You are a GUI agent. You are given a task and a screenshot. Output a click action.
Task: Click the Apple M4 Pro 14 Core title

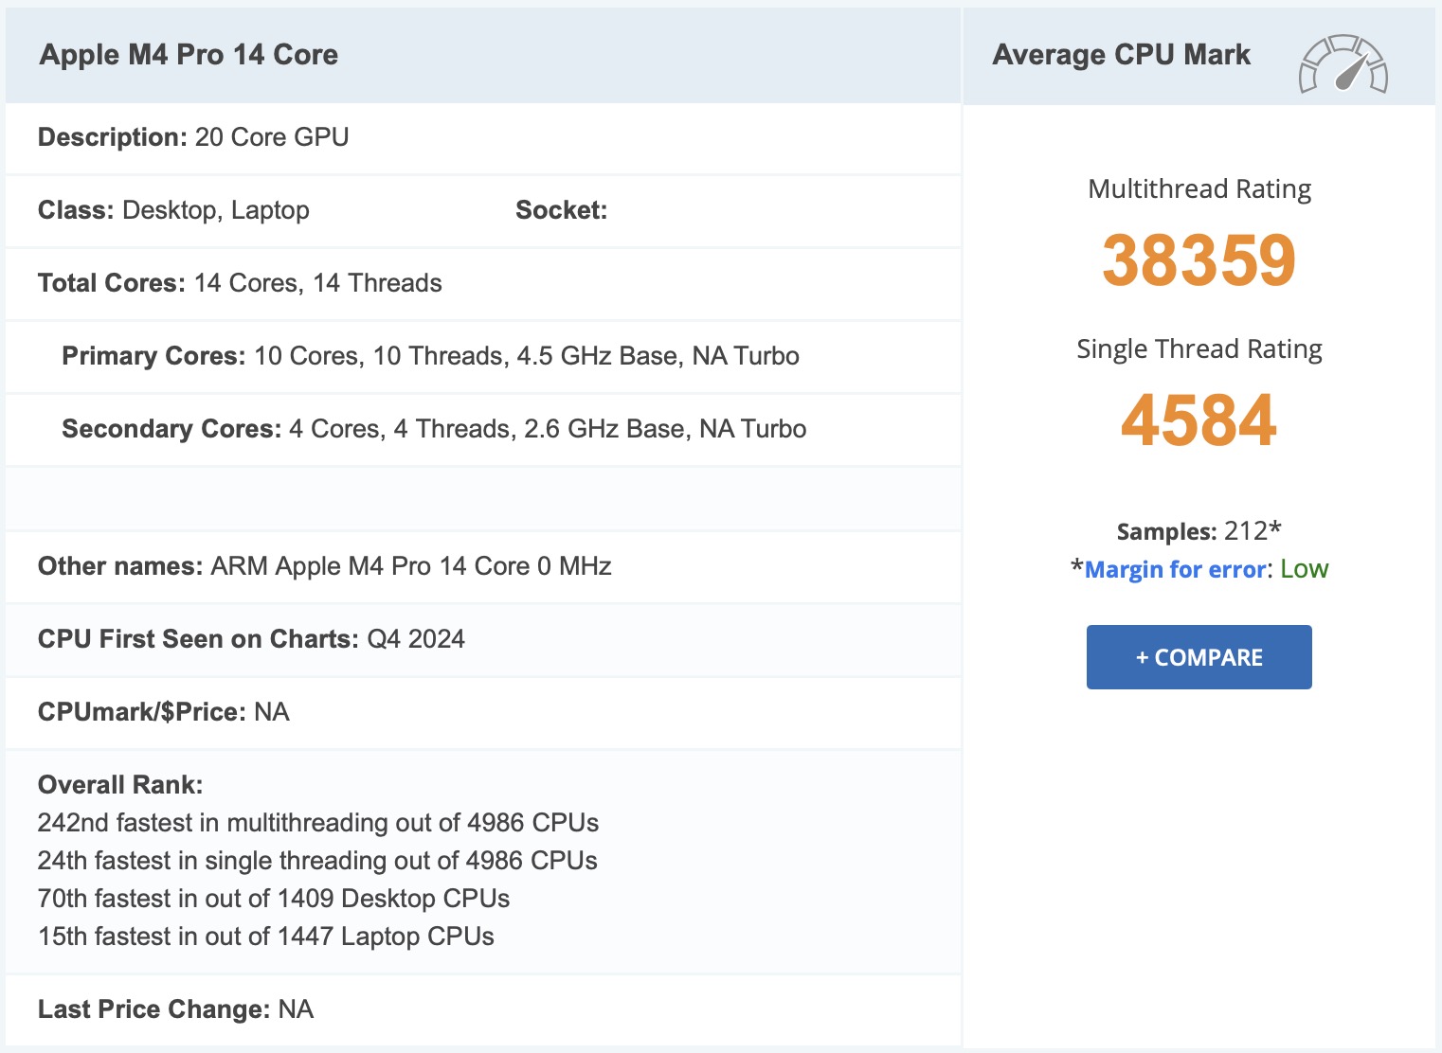coord(188,54)
